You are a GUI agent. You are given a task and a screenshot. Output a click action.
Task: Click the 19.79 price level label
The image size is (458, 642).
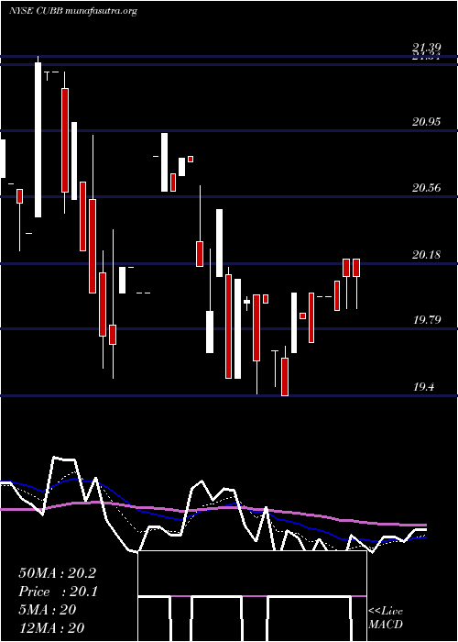(x=427, y=319)
